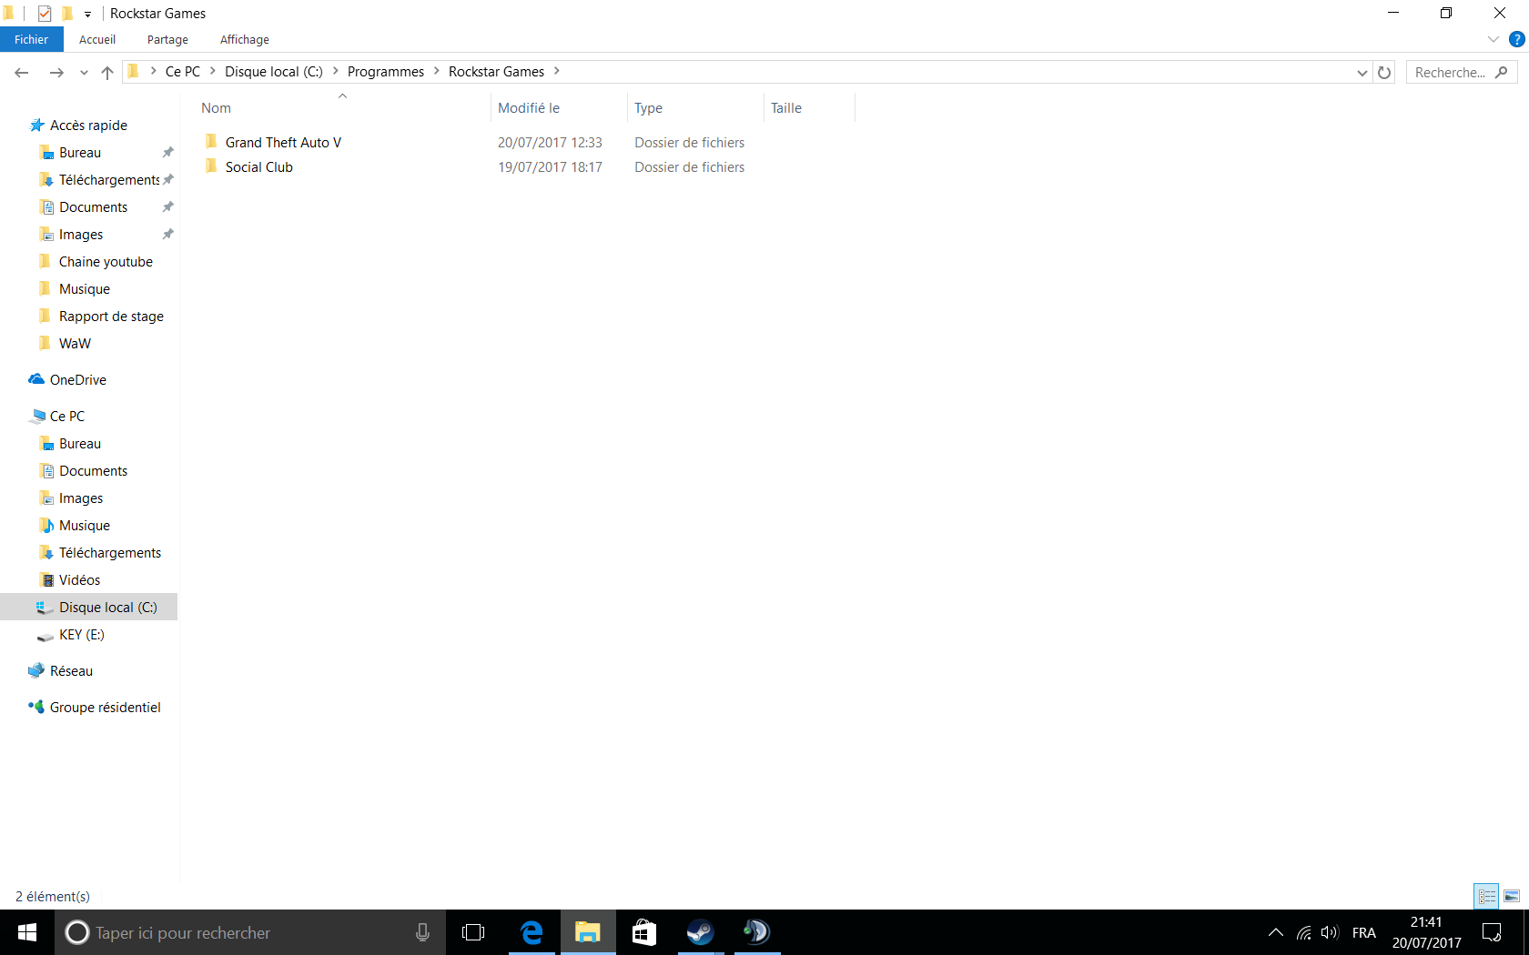The image size is (1529, 955).
Task: Open Action Center notifications icon
Action: pyautogui.click(x=1492, y=932)
